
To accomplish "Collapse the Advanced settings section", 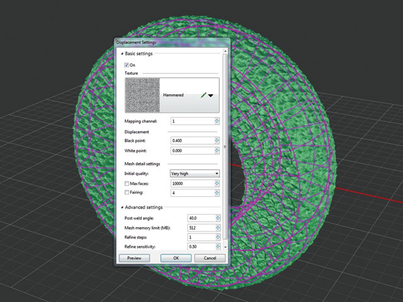I will coord(122,207).
